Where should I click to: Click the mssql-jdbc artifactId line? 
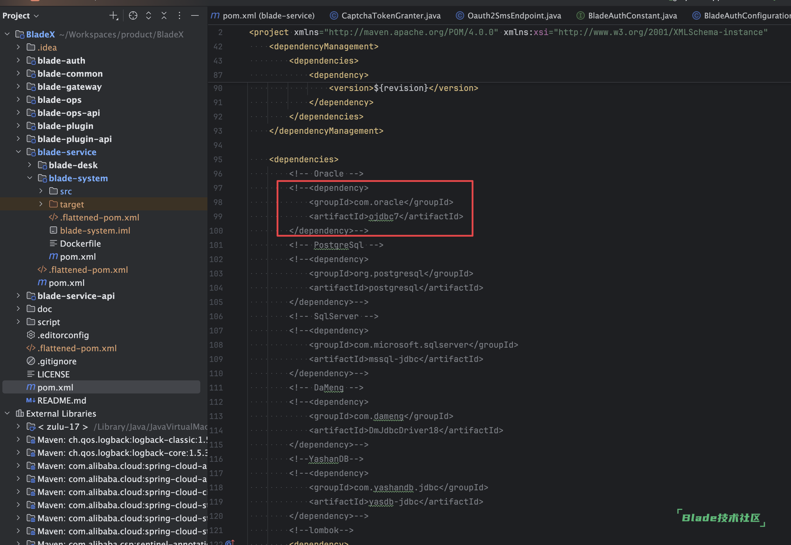396,359
